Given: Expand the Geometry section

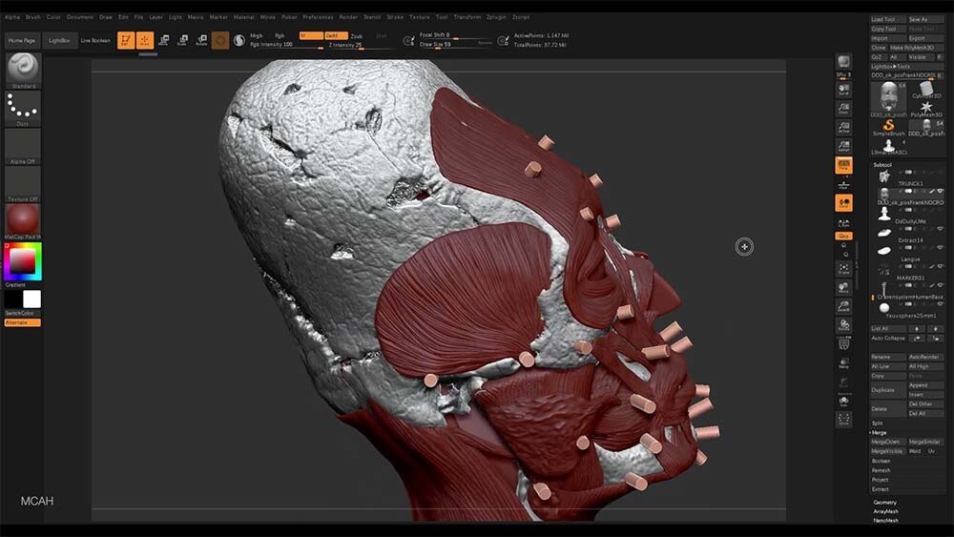Looking at the screenshot, I should pyautogui.click(x=885, y=503).
